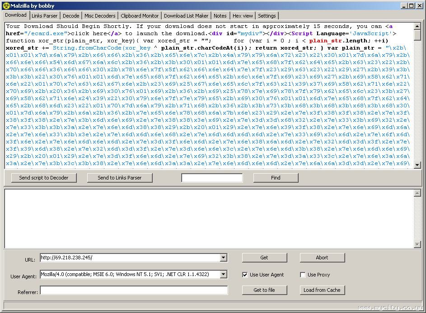Click lower pane scrollbar up arrow

[x=417, y=193]
